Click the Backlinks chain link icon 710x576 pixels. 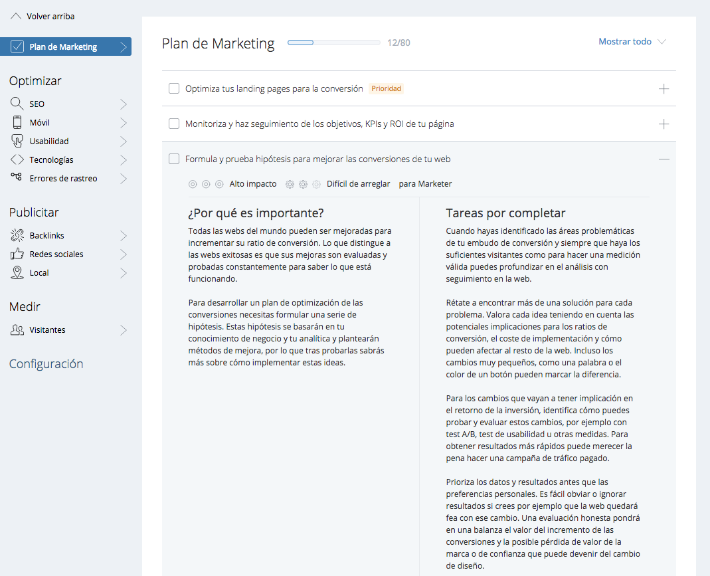point(17,236)
